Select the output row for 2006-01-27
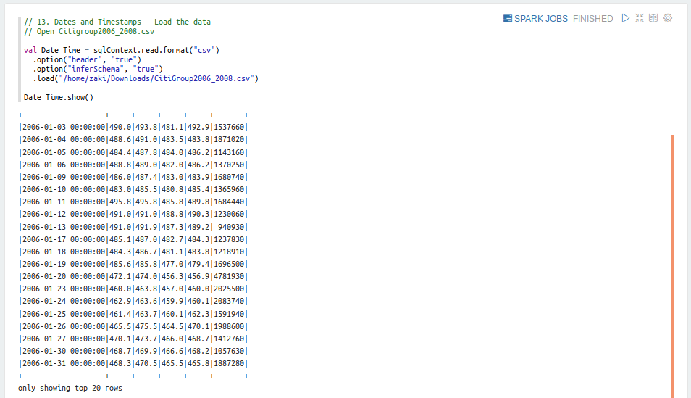 click(133, 339)
